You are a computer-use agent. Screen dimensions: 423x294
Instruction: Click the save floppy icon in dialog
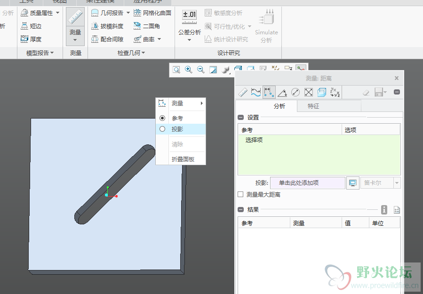click(x=379, y=93)
